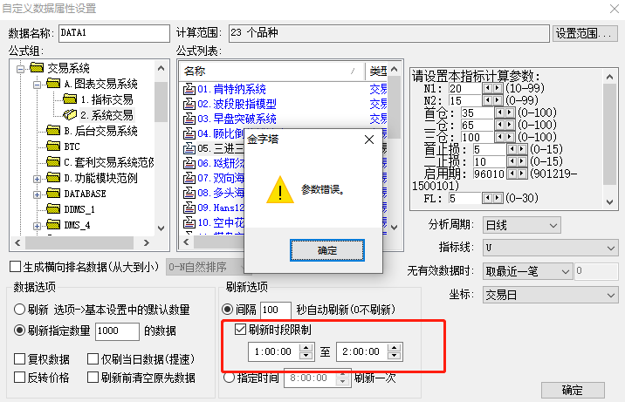Image resolution: width=625 pixels, height=402 pixels.
Task: Decrease the 2:00:00 end time spinner
Action: [394, 356]
